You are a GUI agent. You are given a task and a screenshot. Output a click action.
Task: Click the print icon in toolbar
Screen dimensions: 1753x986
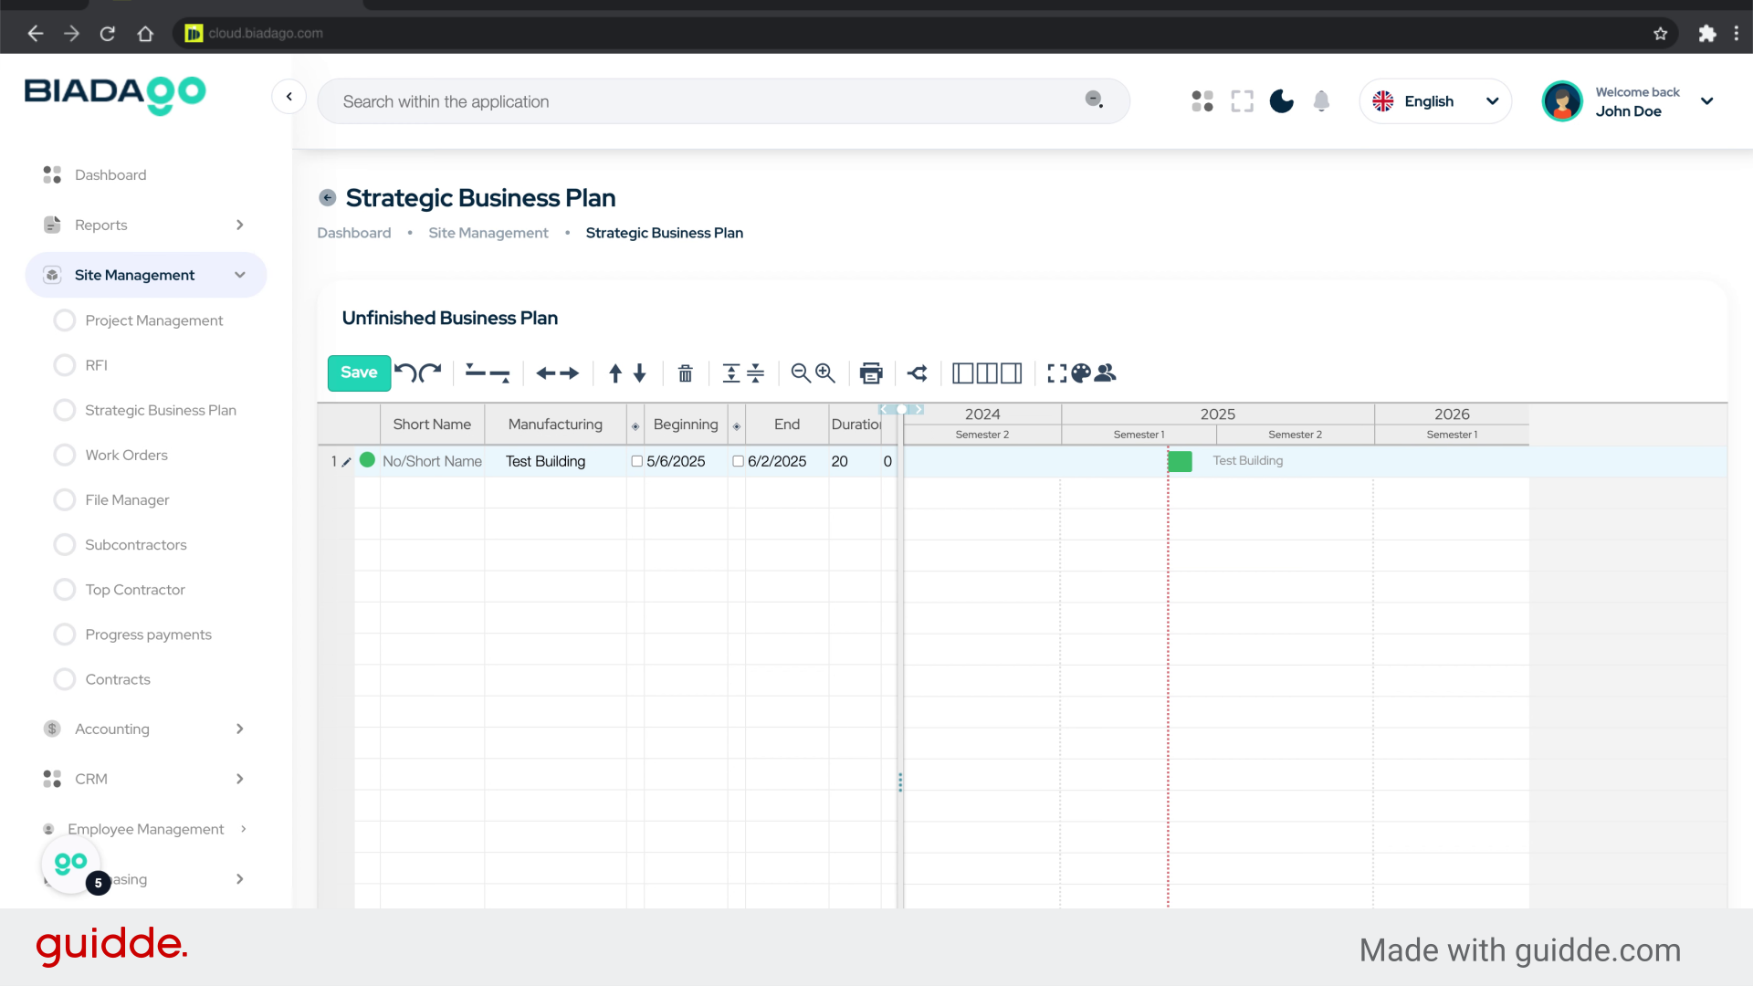tap(871, 372)
